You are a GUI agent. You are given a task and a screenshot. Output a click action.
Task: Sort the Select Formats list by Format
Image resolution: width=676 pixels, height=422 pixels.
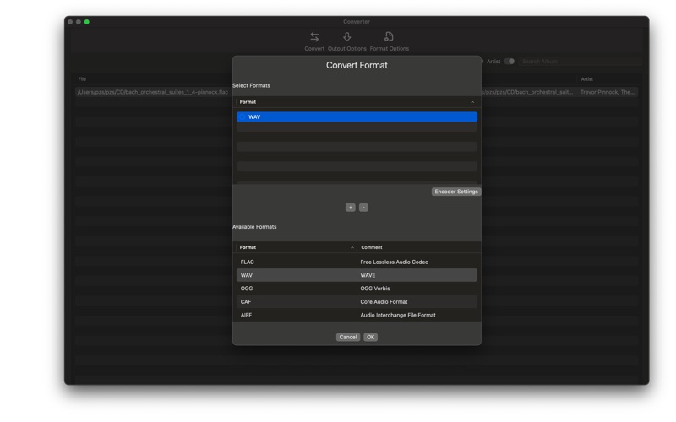point(357,102)
